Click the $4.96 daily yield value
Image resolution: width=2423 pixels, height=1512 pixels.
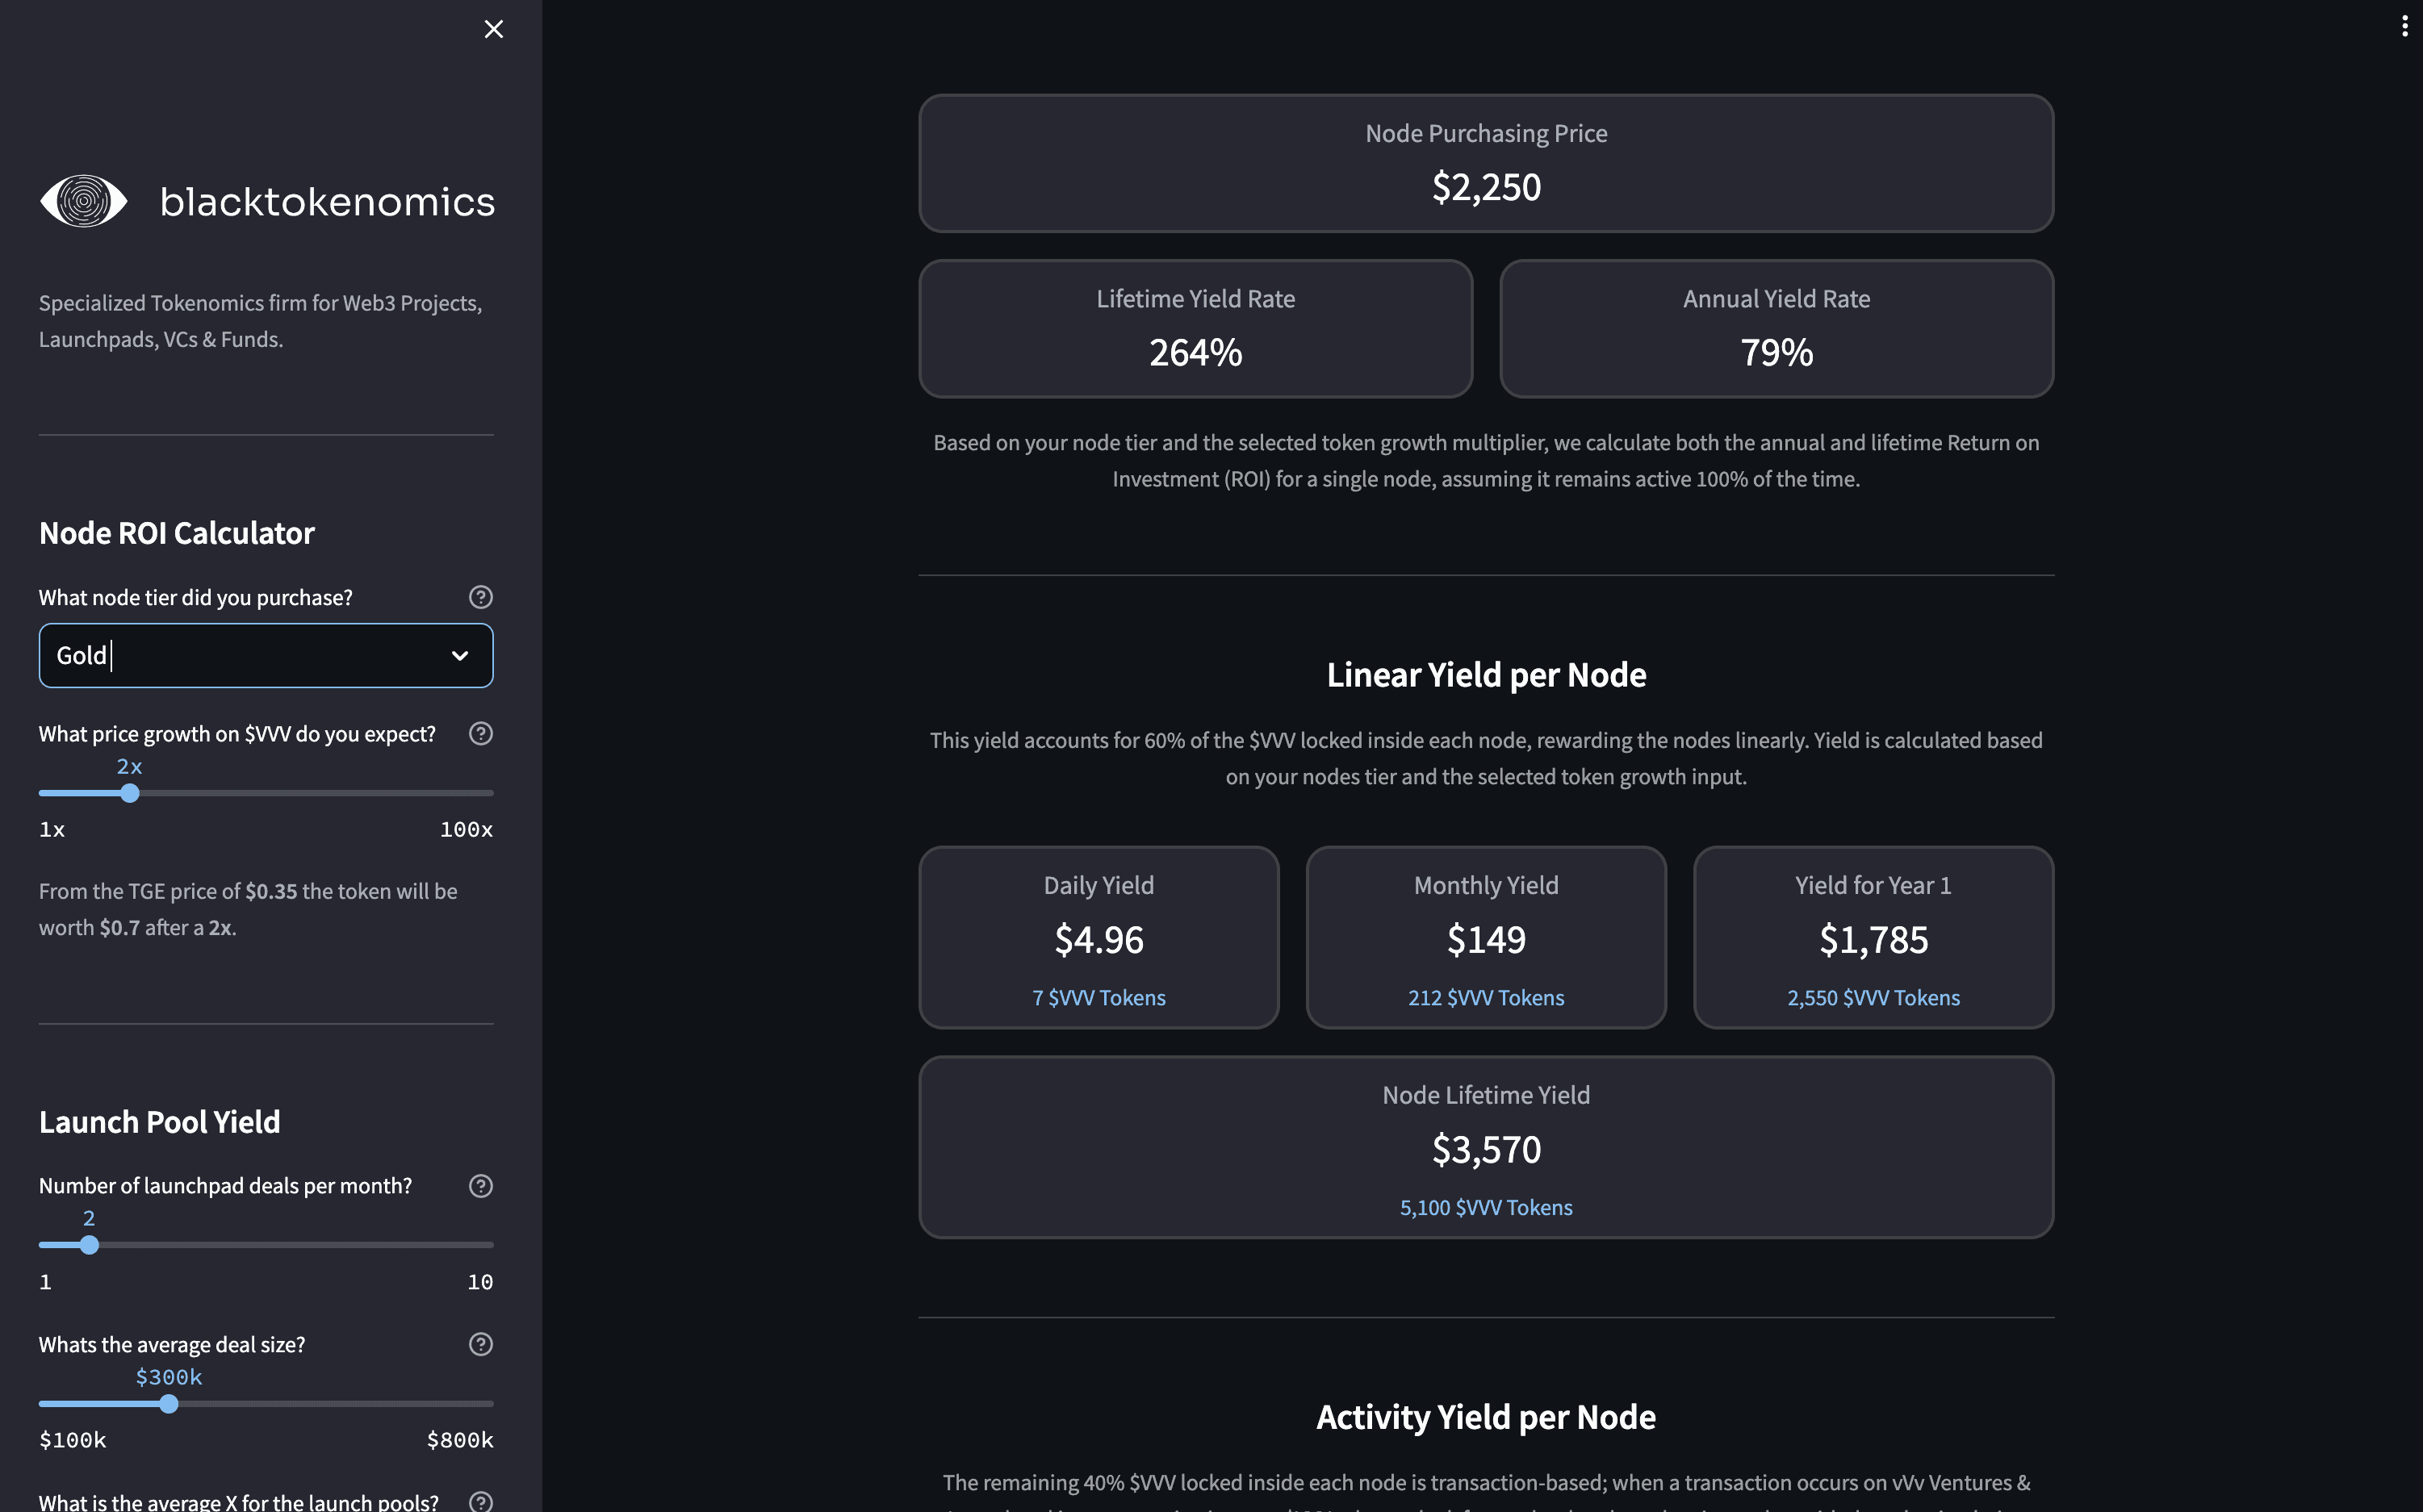(1099, 939)
